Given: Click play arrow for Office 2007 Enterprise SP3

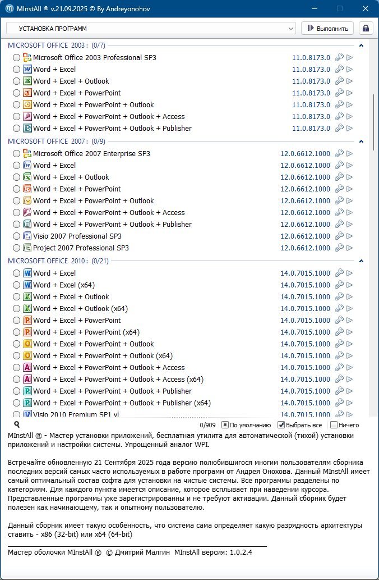Looking at the screenshot, I should pos(349,153).
